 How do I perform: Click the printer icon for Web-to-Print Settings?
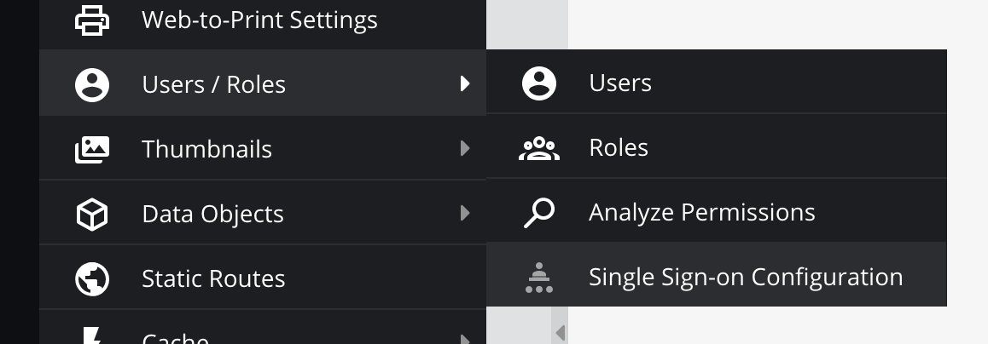(92, 20)
